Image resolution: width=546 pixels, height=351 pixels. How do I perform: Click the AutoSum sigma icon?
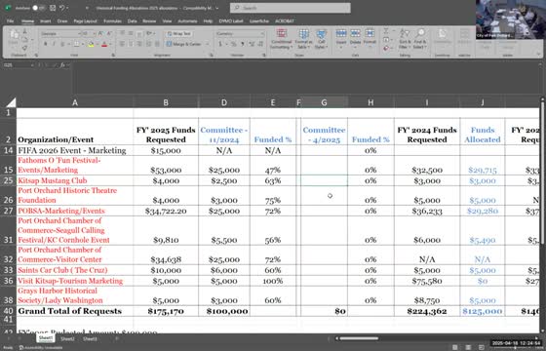(386, 31)
